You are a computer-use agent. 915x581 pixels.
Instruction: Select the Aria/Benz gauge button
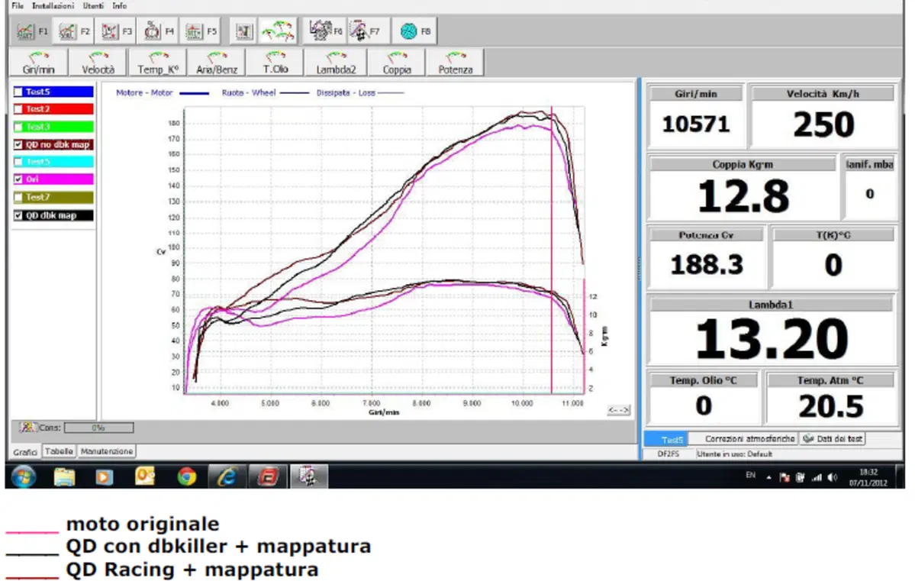click(217, 63)
